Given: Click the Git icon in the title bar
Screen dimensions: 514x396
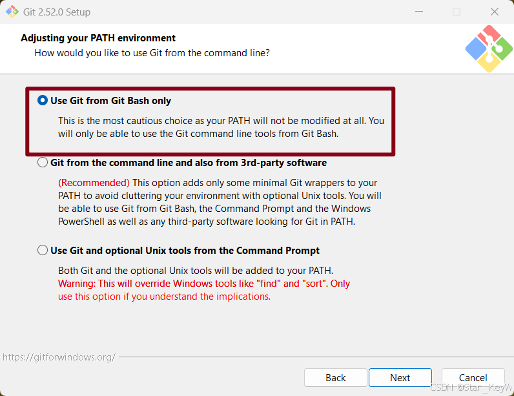Looking at the screenshot, I should pos(12,12).
